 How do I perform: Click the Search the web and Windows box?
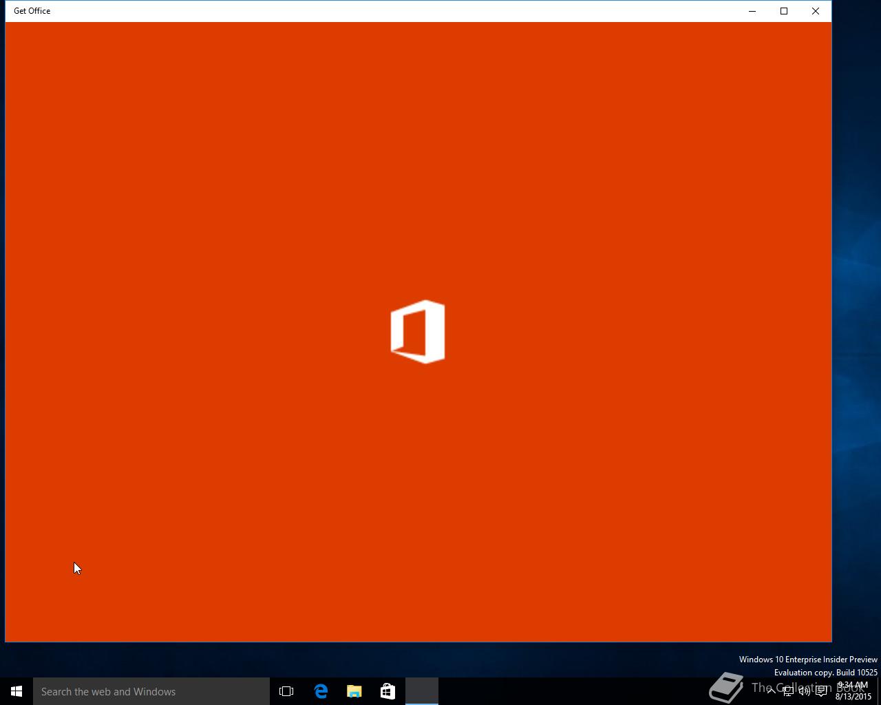pyautogui.click(x=151, y=691)
